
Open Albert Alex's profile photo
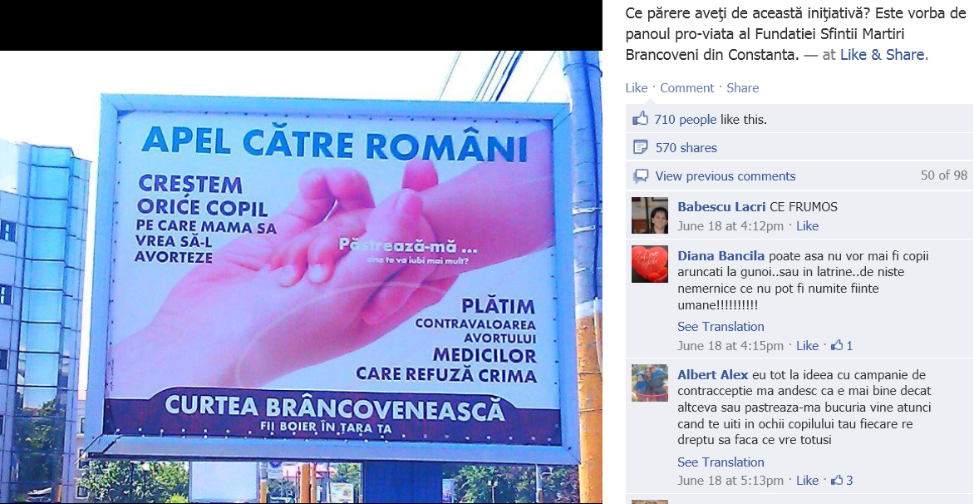point(650,383)
